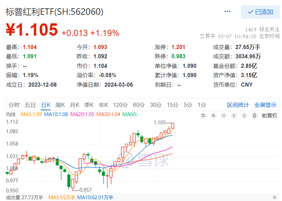Toggle the candlestick style icon
This screenshot has width=282, height=201.
tap(254, 116)
